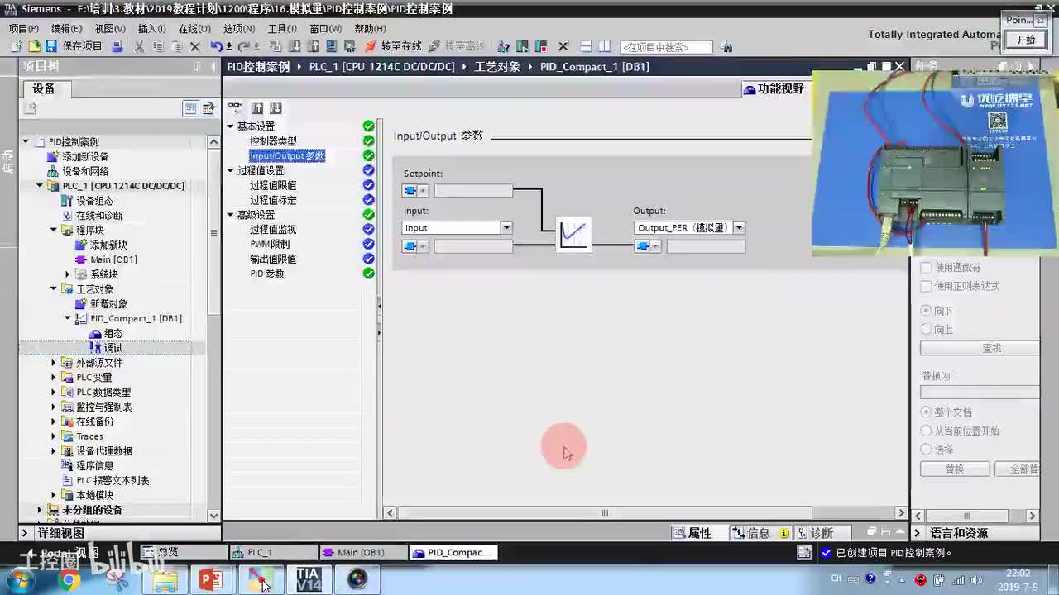Click 转至在线 go online button
The height and width of the screenshot is (595, 1059).
[394, 46]
